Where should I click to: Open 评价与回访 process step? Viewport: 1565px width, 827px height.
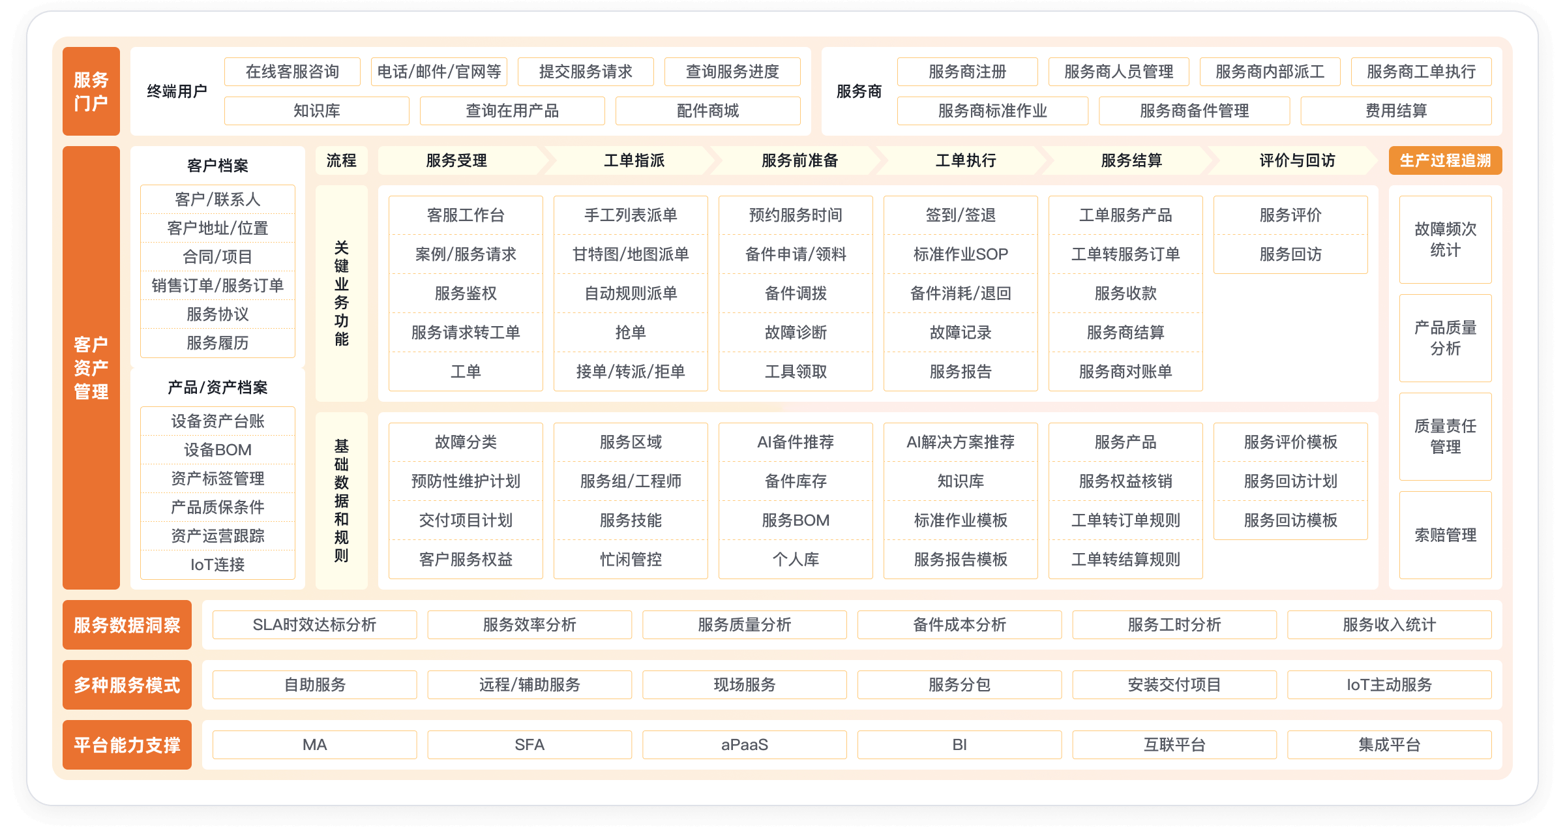(x=1296, y=160)
